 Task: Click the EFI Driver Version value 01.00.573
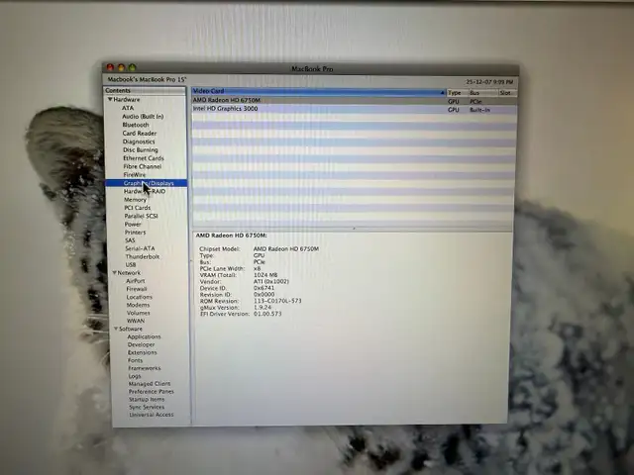267,314
